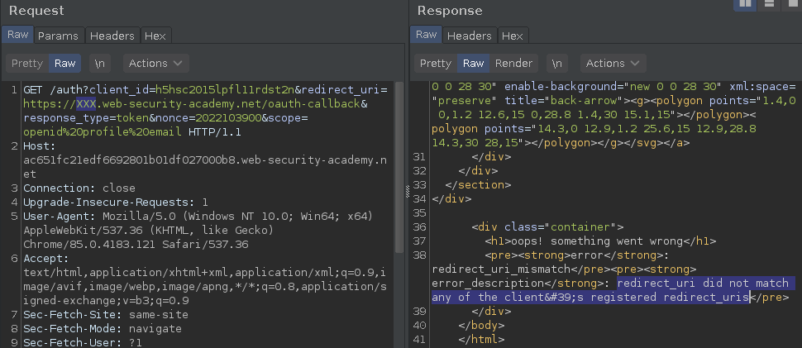The width and height of the screenshot is (802, 348).
Task: Switch to side-by-side split layout
Action: 745,4
